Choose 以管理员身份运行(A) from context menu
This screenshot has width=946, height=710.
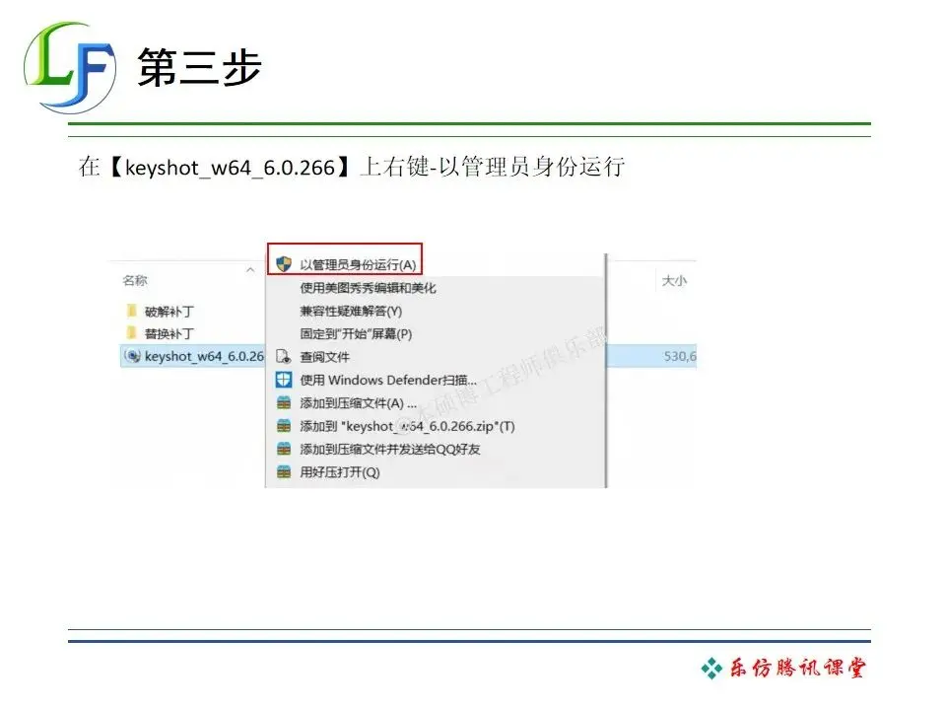coord(358,265)
